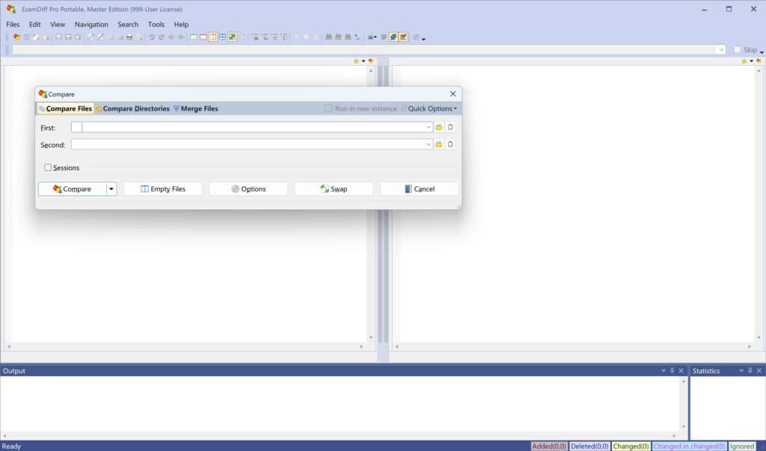Viewport: 766px width, 451px height.
Task: Toggle the Skip checkbox
Action: pyautogui.click(x=737, y=49)
